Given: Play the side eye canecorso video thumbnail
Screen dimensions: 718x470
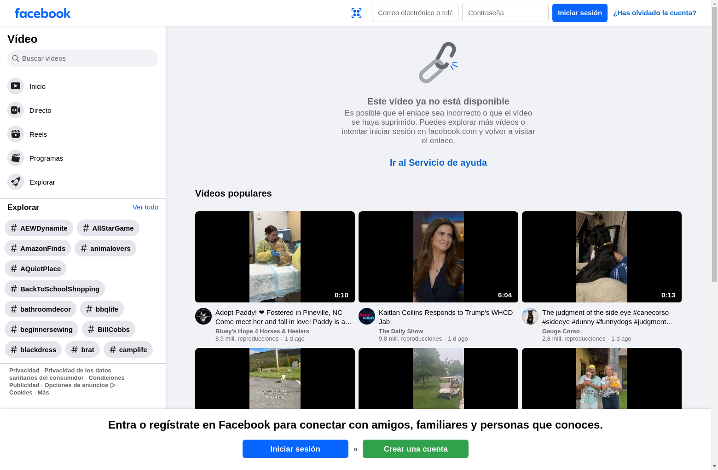Looking at the screenshot, I should [602, 257].
